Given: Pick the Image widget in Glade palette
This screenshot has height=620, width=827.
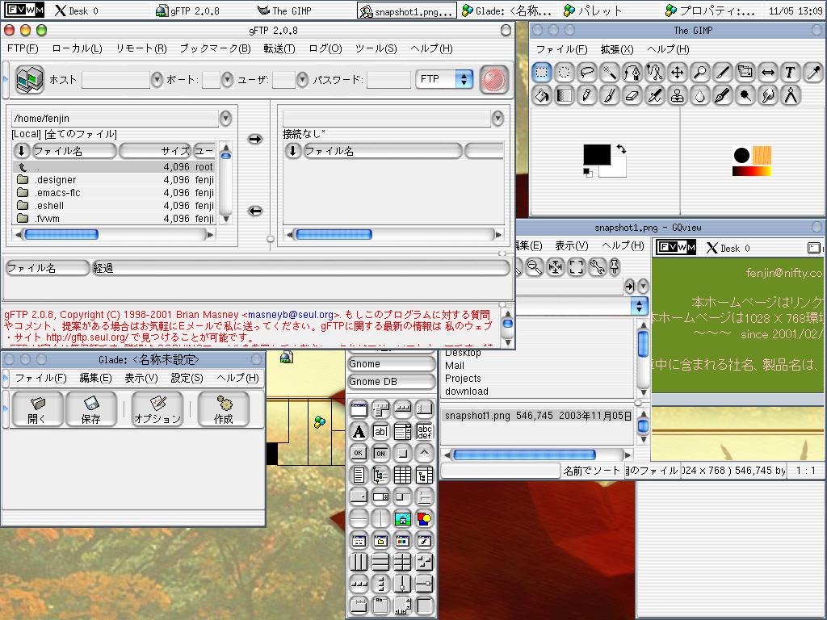Looking at the screenshot, I should (402, 519).
